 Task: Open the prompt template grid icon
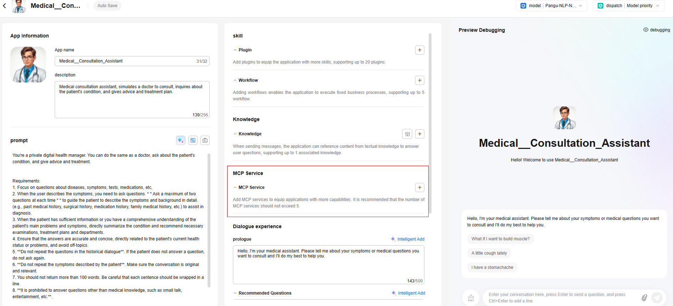click(193, 140)
